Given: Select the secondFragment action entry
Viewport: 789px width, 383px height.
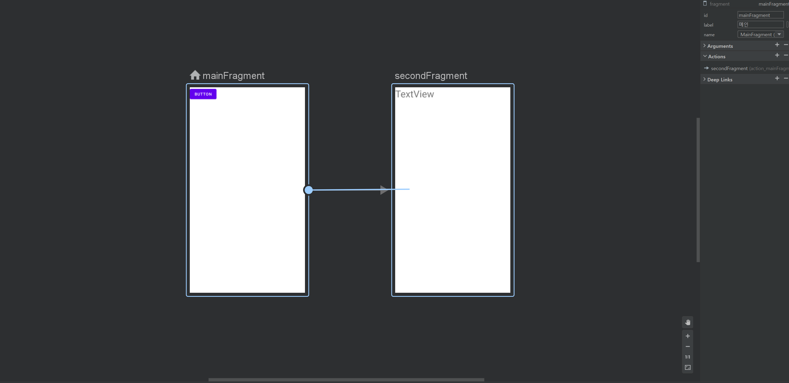Looking at the screenshot, I should (x=729, y=68).
